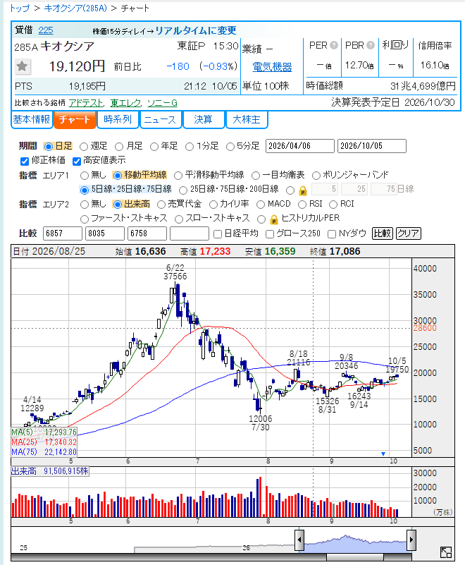Screen dimensions: 465x565
Task: Select 年足 period radio button
Action: (x=154, y=146)
